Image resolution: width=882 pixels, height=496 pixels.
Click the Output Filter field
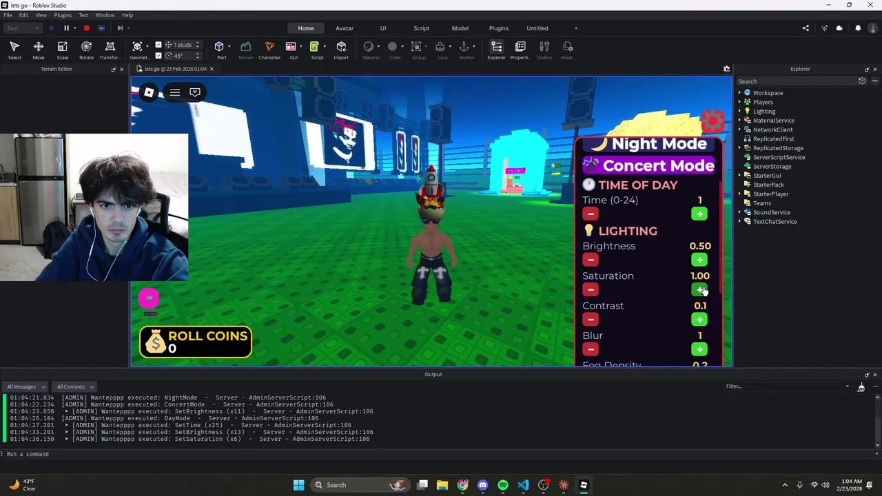click(787, 386)
